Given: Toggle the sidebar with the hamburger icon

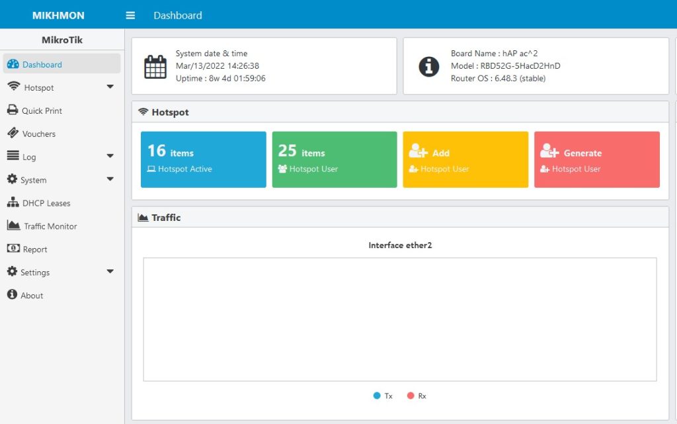Looking at the screenshot, I should [x=130, y=15].
